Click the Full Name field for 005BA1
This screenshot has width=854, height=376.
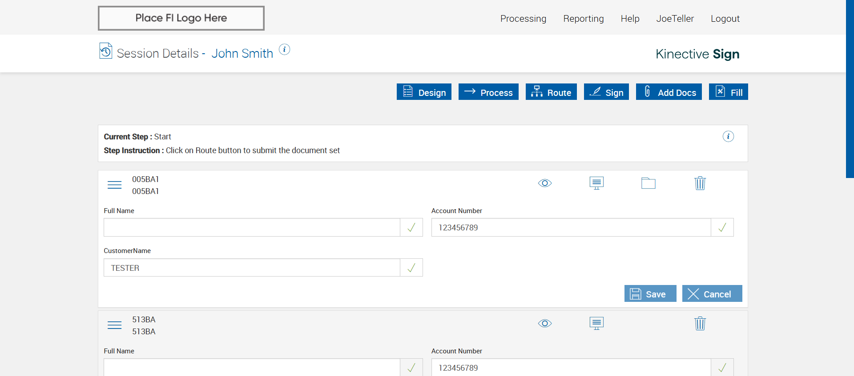coord(252,227)
